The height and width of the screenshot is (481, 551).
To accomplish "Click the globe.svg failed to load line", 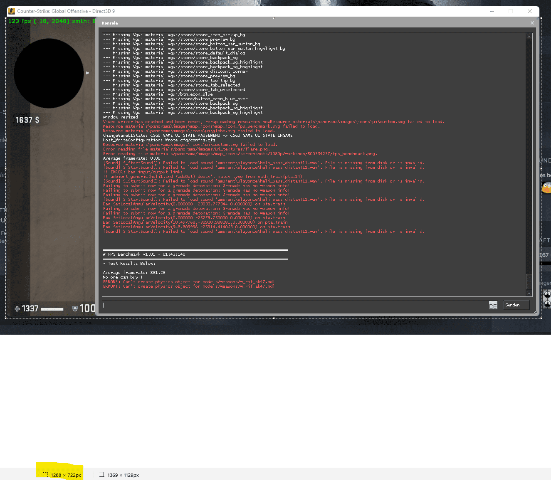I will coord(189,131).
